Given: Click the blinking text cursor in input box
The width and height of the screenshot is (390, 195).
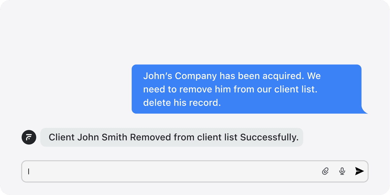Looking at the screenshot, I should [x=29, y=171].
